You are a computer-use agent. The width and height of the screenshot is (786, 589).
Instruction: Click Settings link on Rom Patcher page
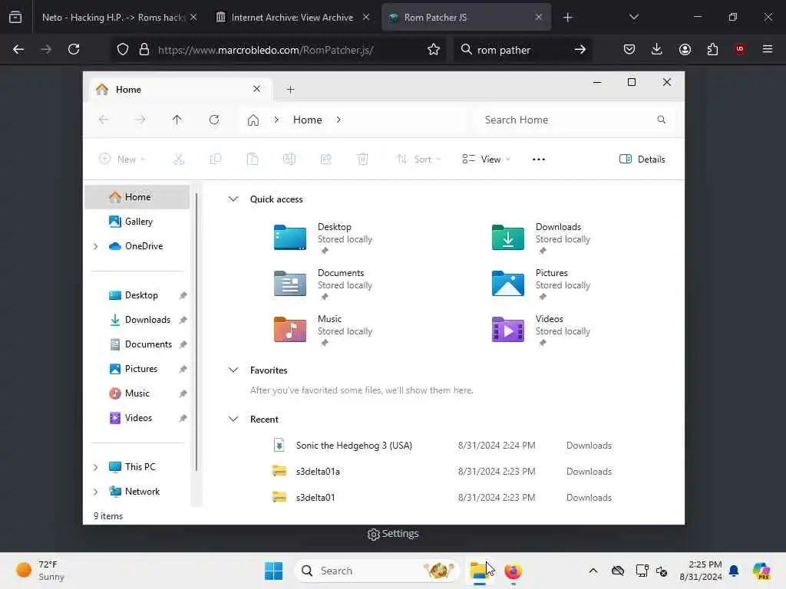(393, 534)
